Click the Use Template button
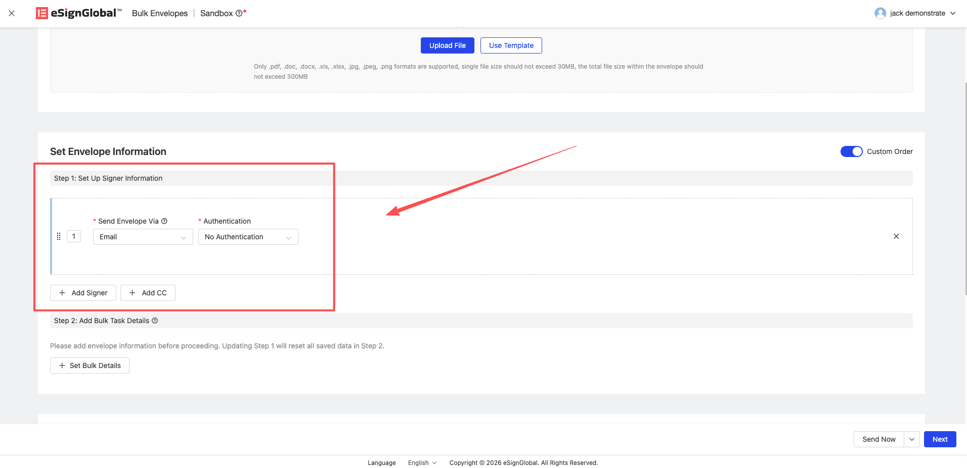 tap(511, 45)
